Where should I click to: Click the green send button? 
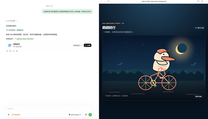click(90, 114)
